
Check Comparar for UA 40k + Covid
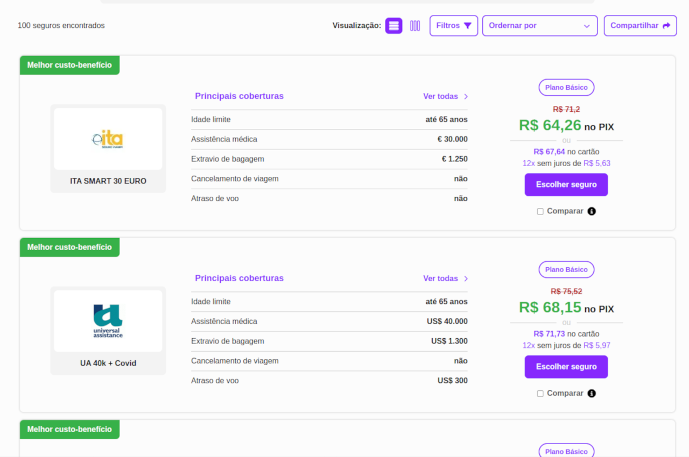click(540, 394)
